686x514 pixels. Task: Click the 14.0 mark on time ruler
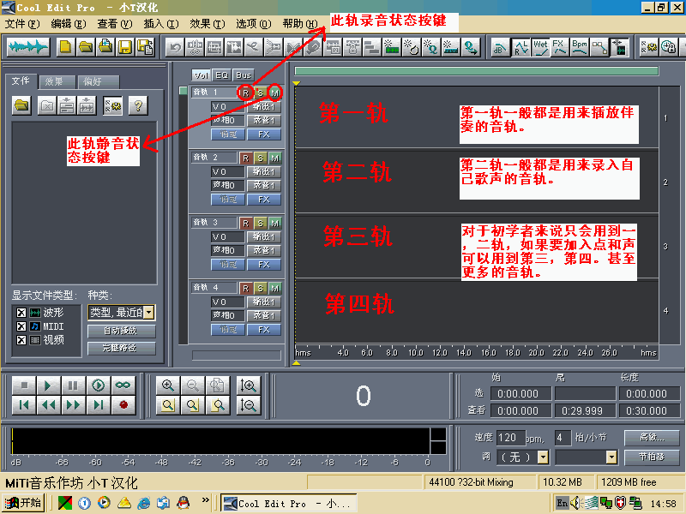coord(464,352)
